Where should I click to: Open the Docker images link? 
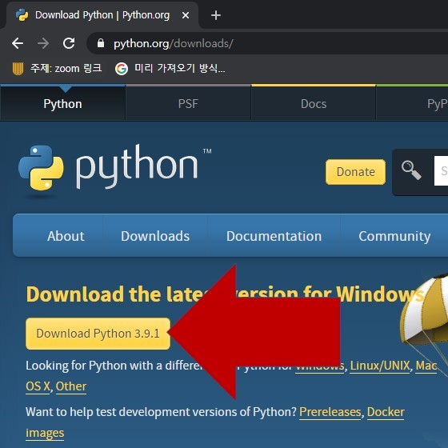coord(386,412)
